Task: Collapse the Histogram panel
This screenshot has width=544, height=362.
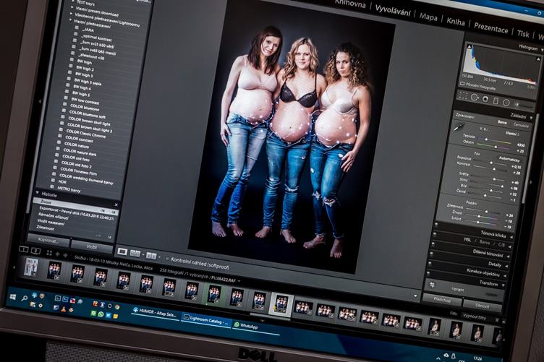Action: click(542, 51)
